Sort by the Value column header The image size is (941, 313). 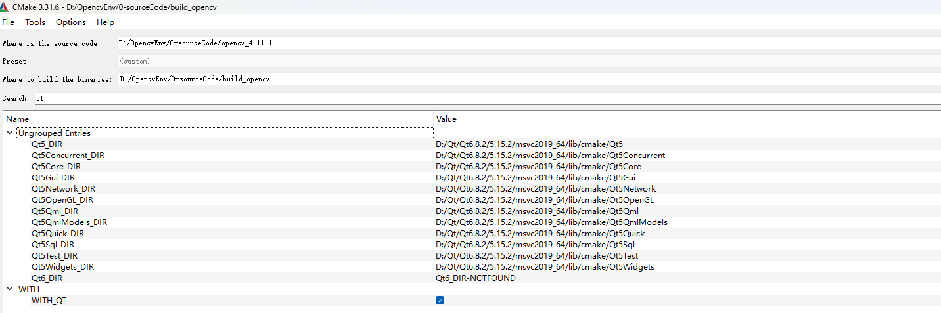446,119
